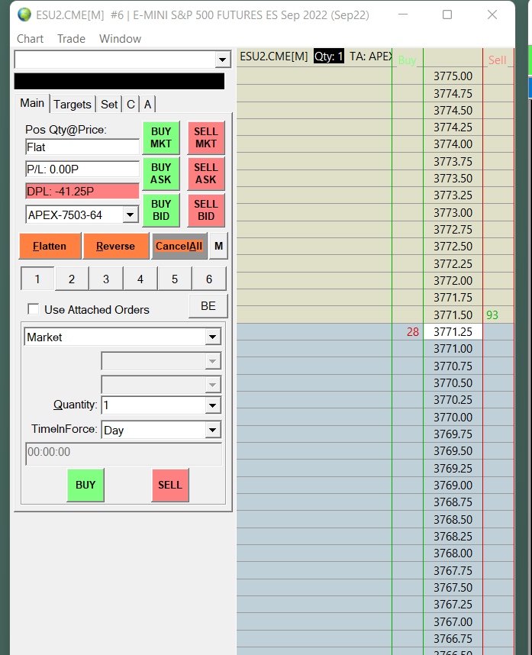Click the BUY BID button

161,210
